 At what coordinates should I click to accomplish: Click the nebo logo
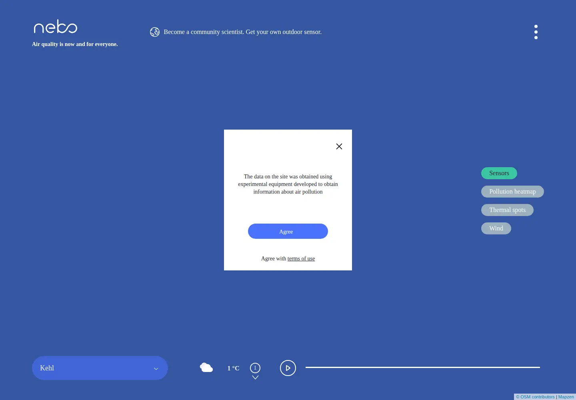pyautogui.click(x=56, y=27)
